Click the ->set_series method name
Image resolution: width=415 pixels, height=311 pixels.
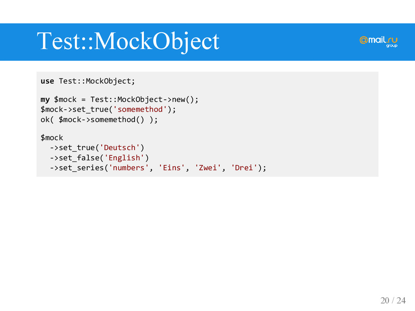click(77, 168)
